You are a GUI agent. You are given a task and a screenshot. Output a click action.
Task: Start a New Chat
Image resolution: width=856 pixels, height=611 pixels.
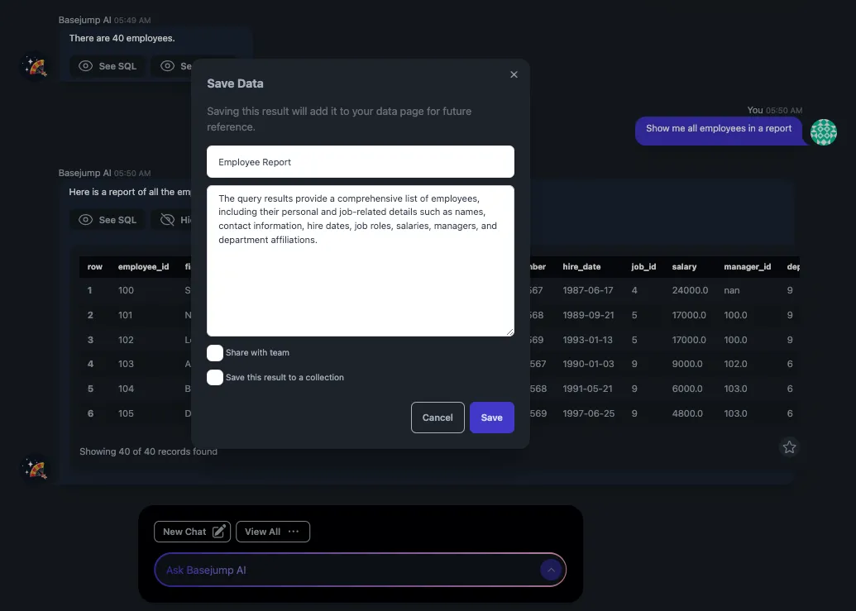(x=192, y=532)
